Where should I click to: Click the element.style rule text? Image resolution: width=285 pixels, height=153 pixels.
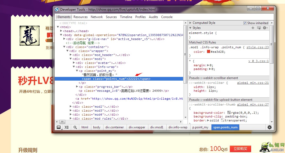pyautogui.click(x=203, y=33)
